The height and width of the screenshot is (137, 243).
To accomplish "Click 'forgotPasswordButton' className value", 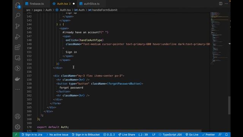I will pyautogui.click(x=124, y=84).
